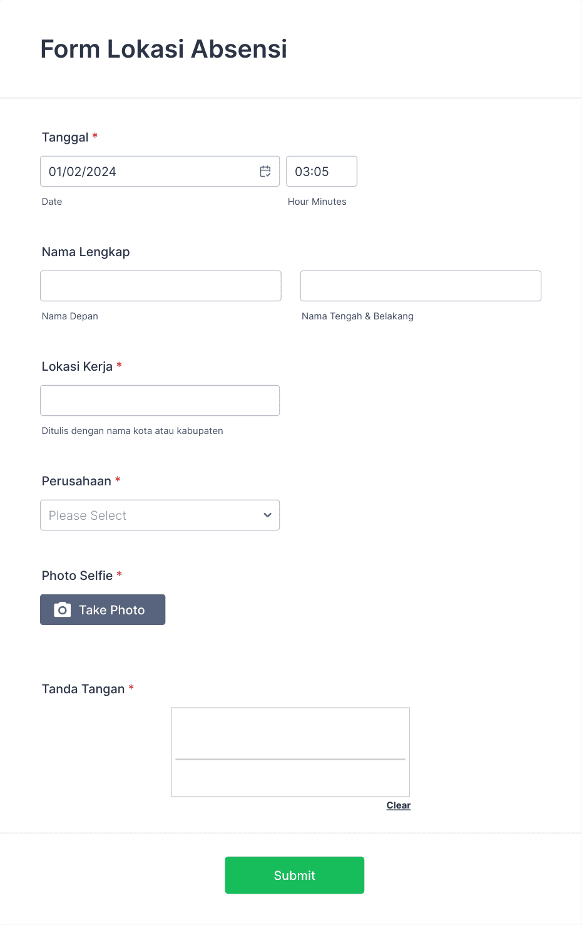Click the red asterisk beside Photo Selfie
This screenshot has height=925, width=582.
(120, 574)
